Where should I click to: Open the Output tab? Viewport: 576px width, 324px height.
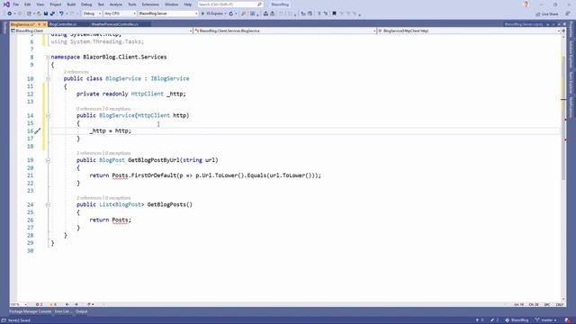click(x=82, y=311)
